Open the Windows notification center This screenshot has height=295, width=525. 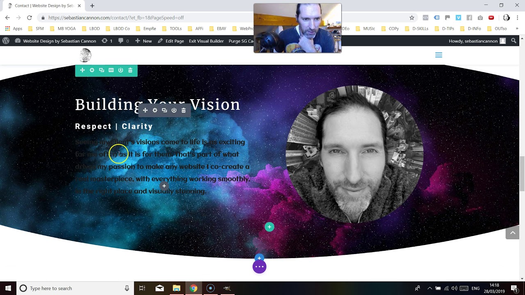514,288
